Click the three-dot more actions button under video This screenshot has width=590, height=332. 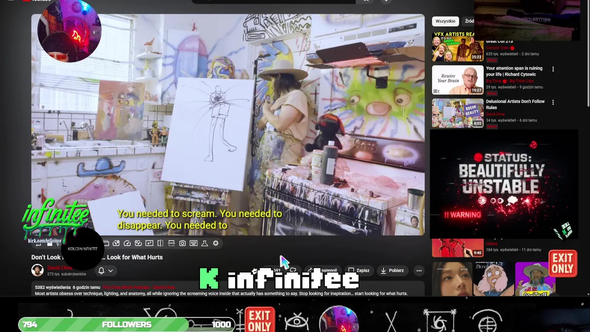coord(419,271)
